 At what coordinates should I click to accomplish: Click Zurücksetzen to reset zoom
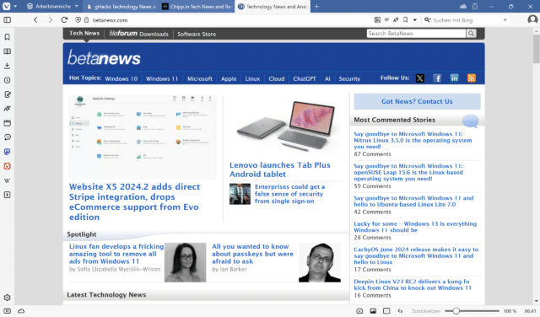426,311
